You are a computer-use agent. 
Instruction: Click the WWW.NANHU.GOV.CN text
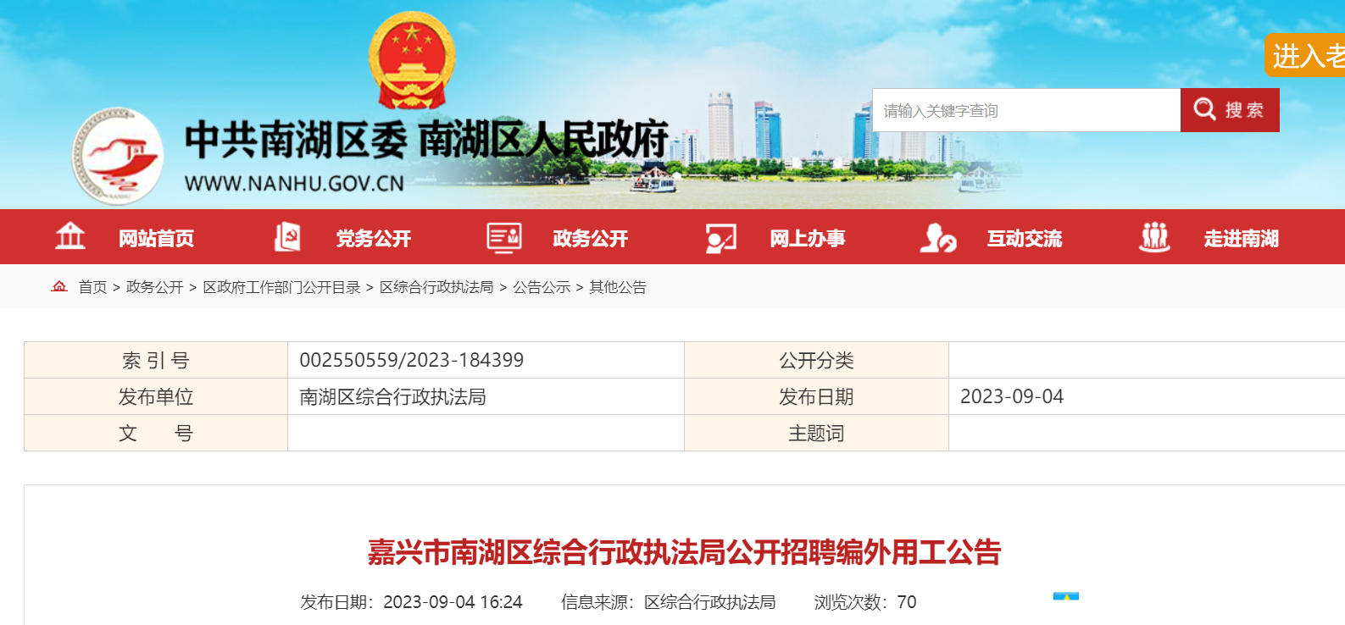[x=294, y=184]
